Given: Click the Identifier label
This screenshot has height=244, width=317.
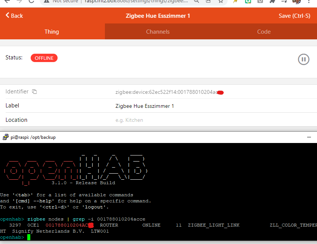Looking at the screenshot, I should pyautogui.click(x=17, y=92).
